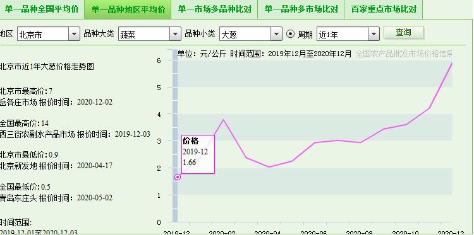Expand the 周期 dropdown arrow next to 近1年
Viewport: 474px width, 235px height.
(x=374, y=34)
